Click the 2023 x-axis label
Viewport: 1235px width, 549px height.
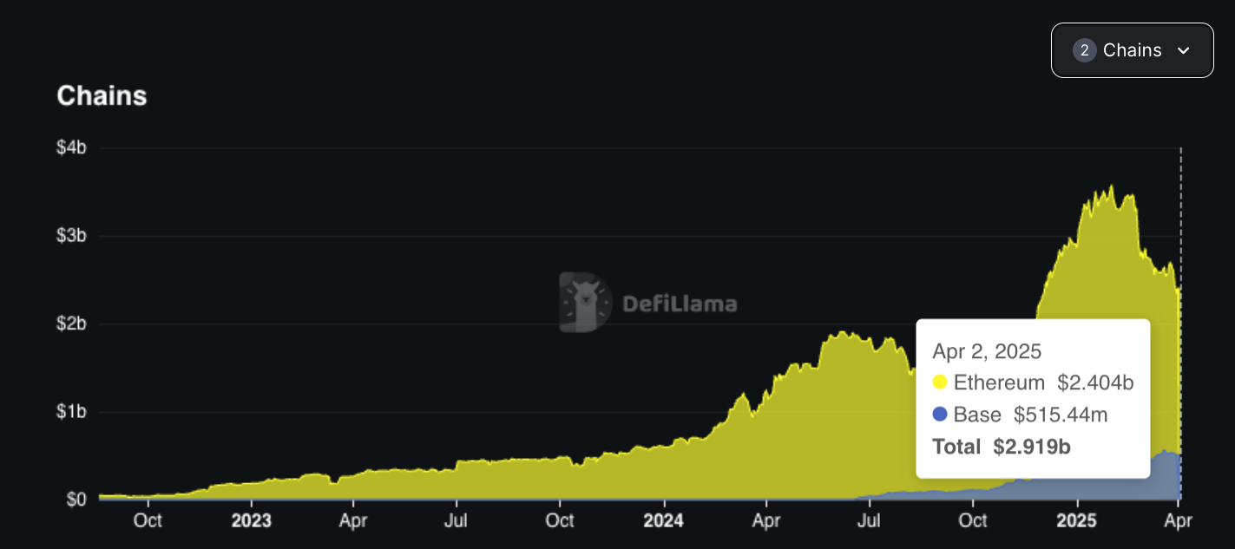(x=252, y=520)
